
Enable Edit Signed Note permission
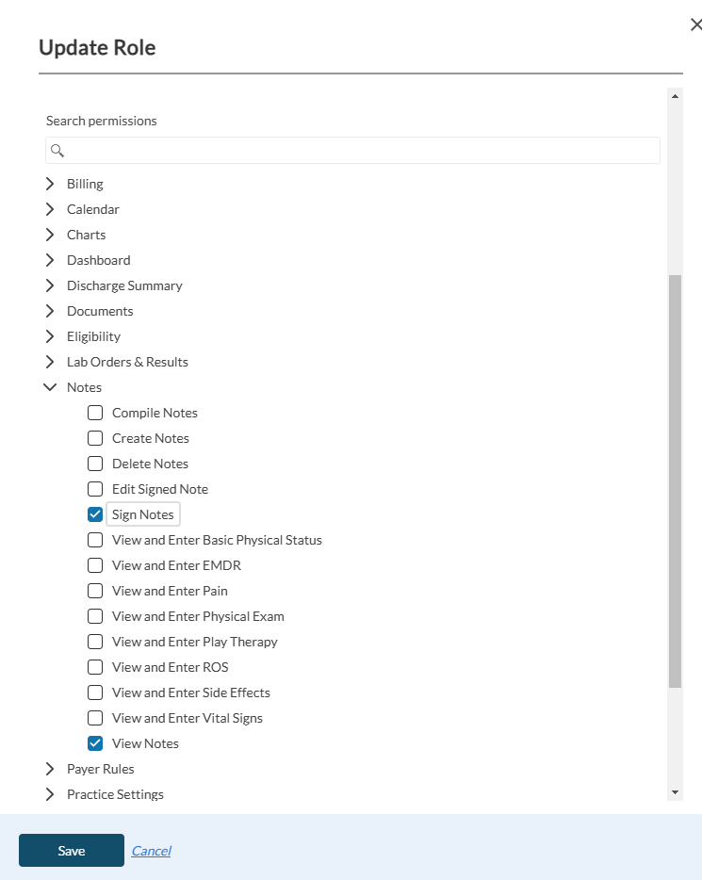(x=95, y=489)
